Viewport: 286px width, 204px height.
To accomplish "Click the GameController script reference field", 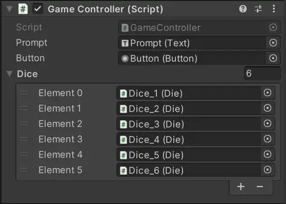I will 199,27.
